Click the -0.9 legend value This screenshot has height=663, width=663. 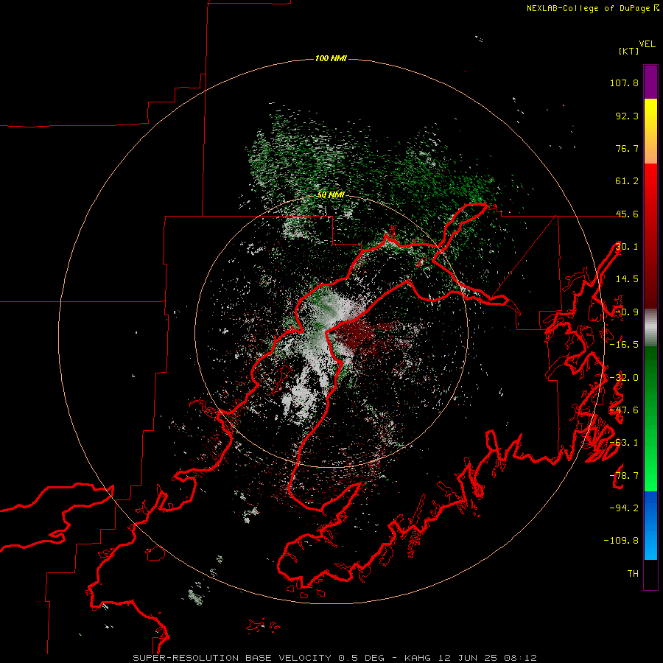pos(627,312)
